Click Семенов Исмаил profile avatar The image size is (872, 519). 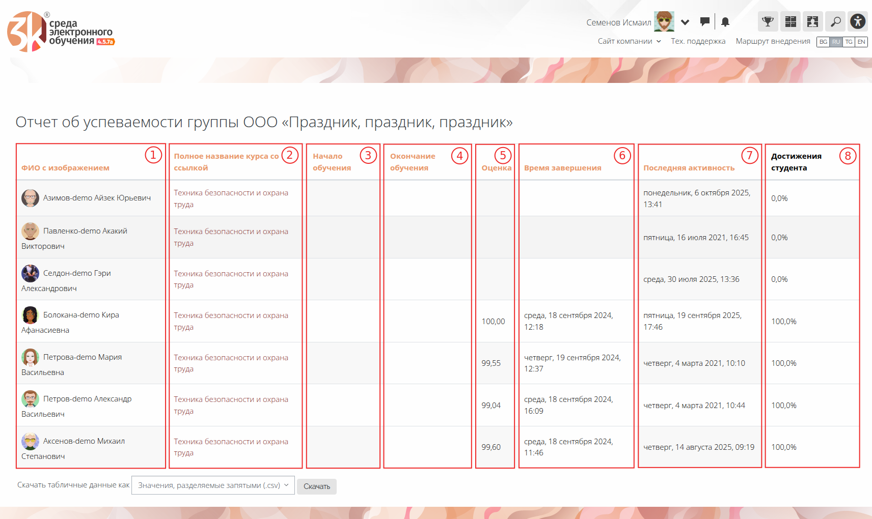664,22
